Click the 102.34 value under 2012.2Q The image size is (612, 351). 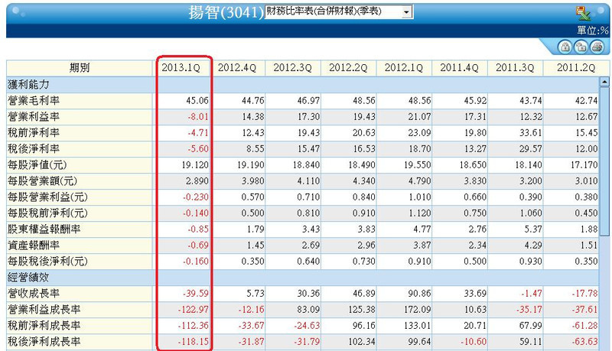point(362,342)
